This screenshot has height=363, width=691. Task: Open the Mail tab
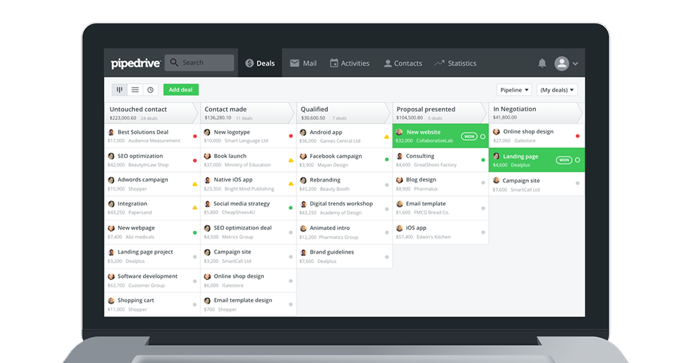pyautogui.click(x=303, y=63)
